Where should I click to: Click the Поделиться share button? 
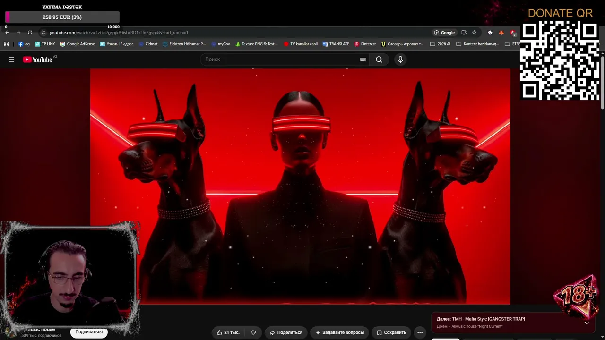click(286, 332)
